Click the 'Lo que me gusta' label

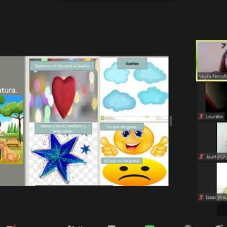(122, 127)
